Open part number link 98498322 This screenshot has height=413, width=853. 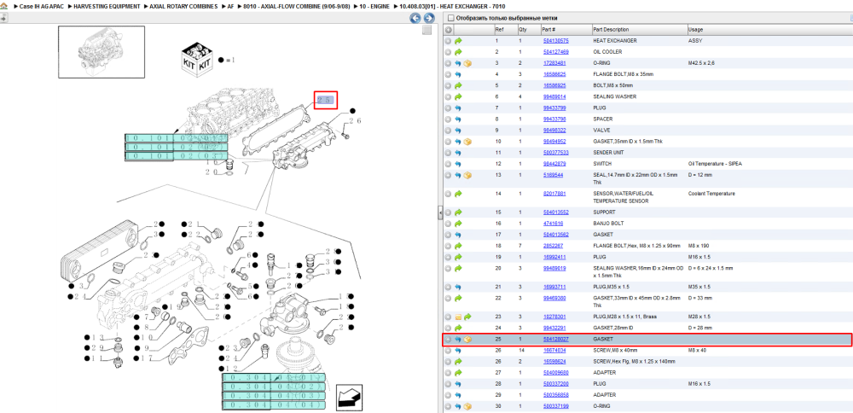click(555, 131)
